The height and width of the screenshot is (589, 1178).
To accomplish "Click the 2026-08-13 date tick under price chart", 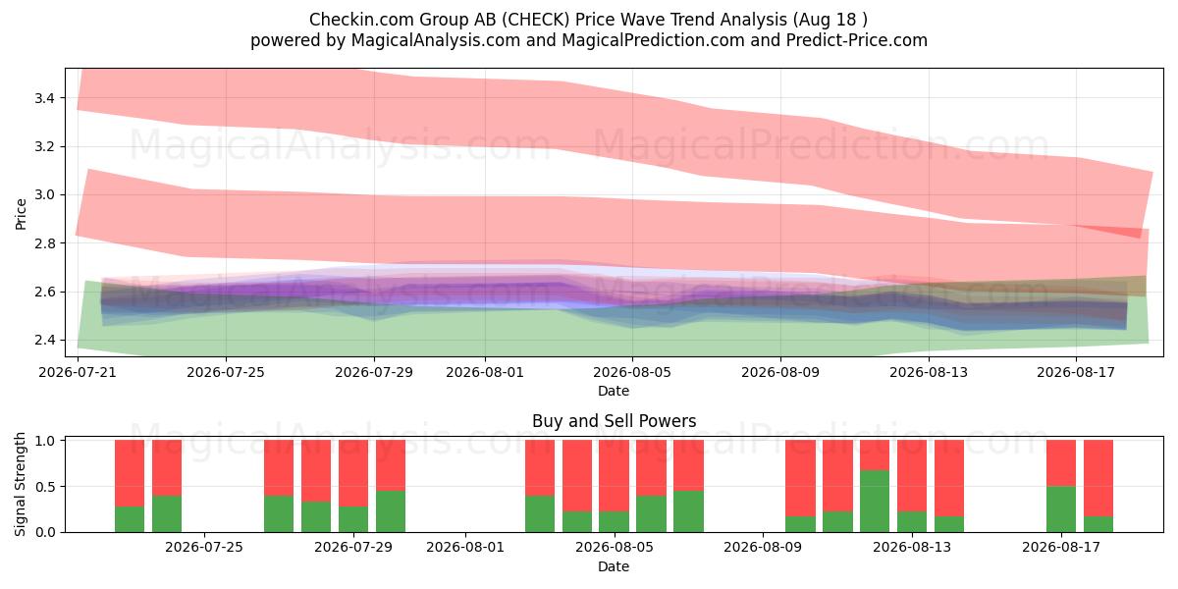I will coord(929,372).
